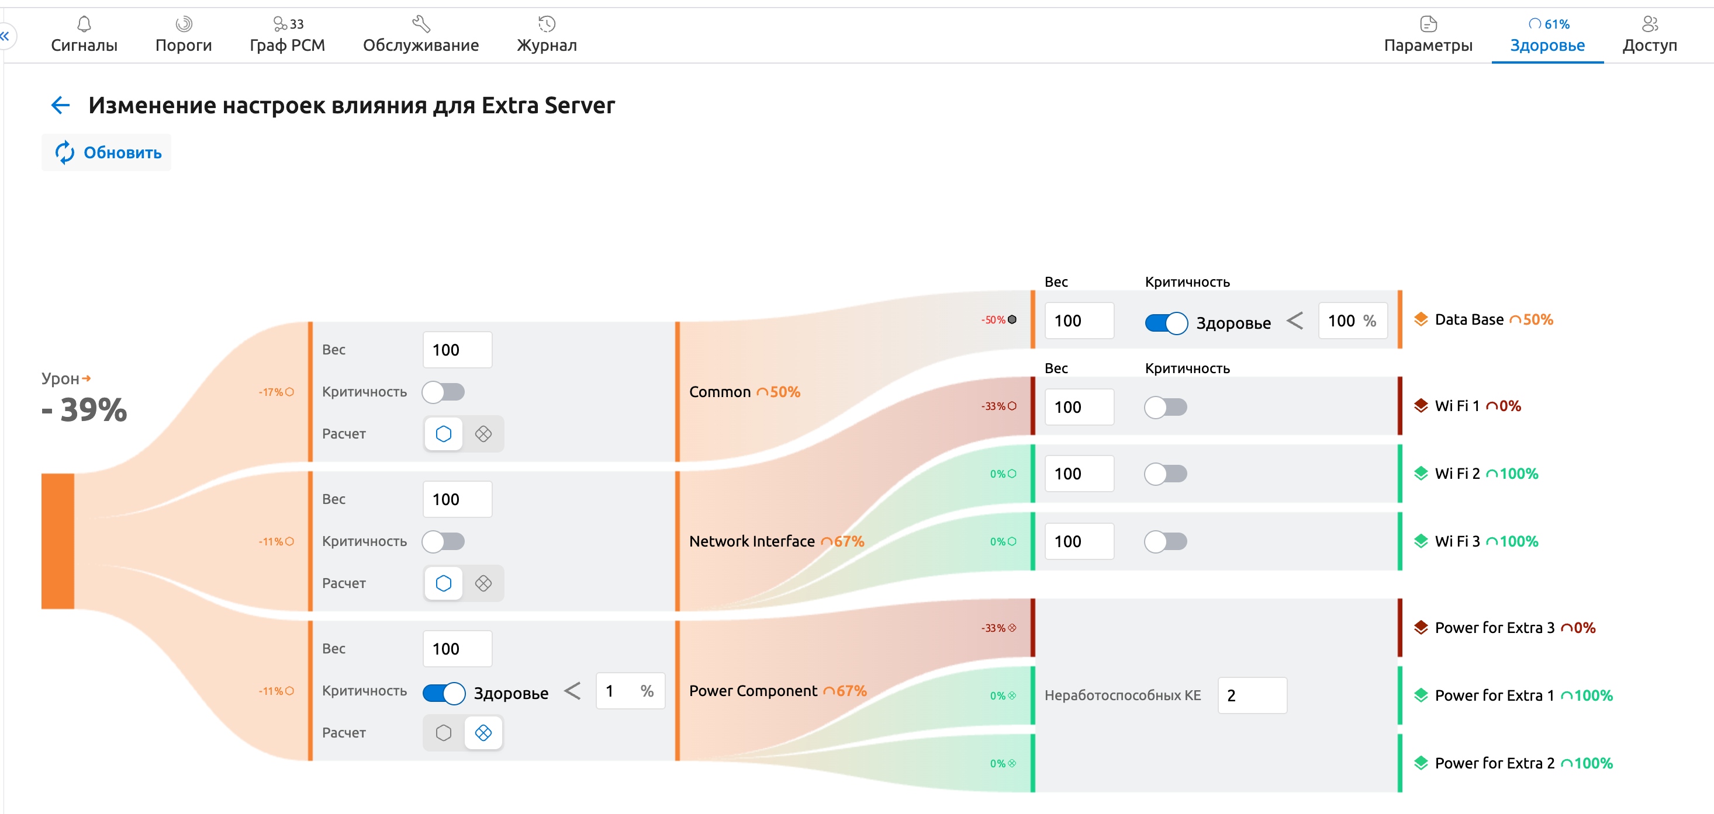Click the -17% marker for Common
Screen dimensions: 1714x814
276,392
